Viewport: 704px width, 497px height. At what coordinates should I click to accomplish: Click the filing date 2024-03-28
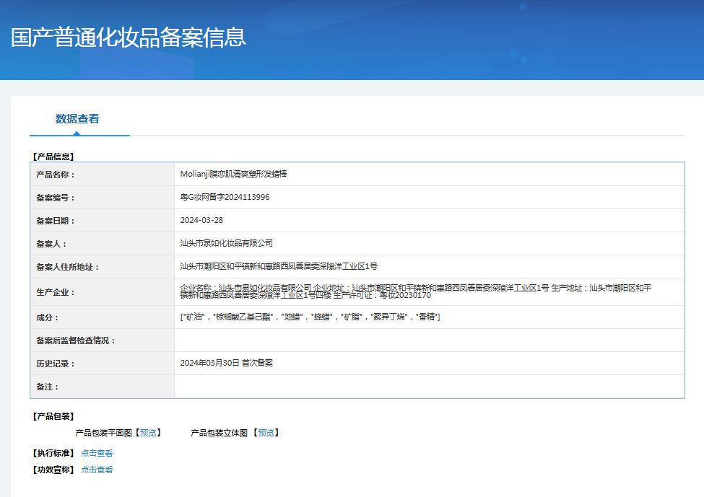[201, 220]
